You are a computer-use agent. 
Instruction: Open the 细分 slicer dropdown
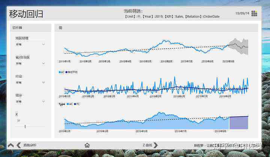[43, 102]
